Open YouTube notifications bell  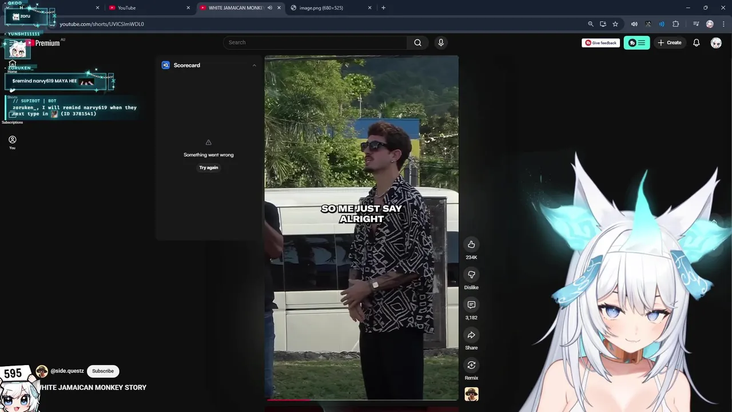pos(696,42)
